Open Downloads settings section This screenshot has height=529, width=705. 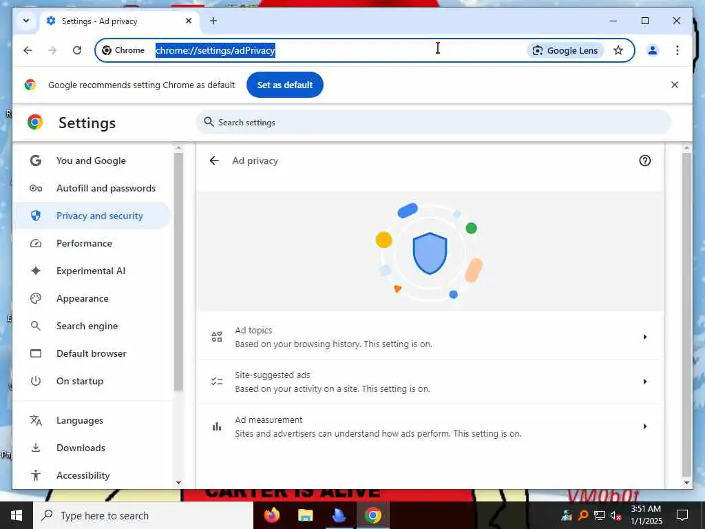point(92,448)
